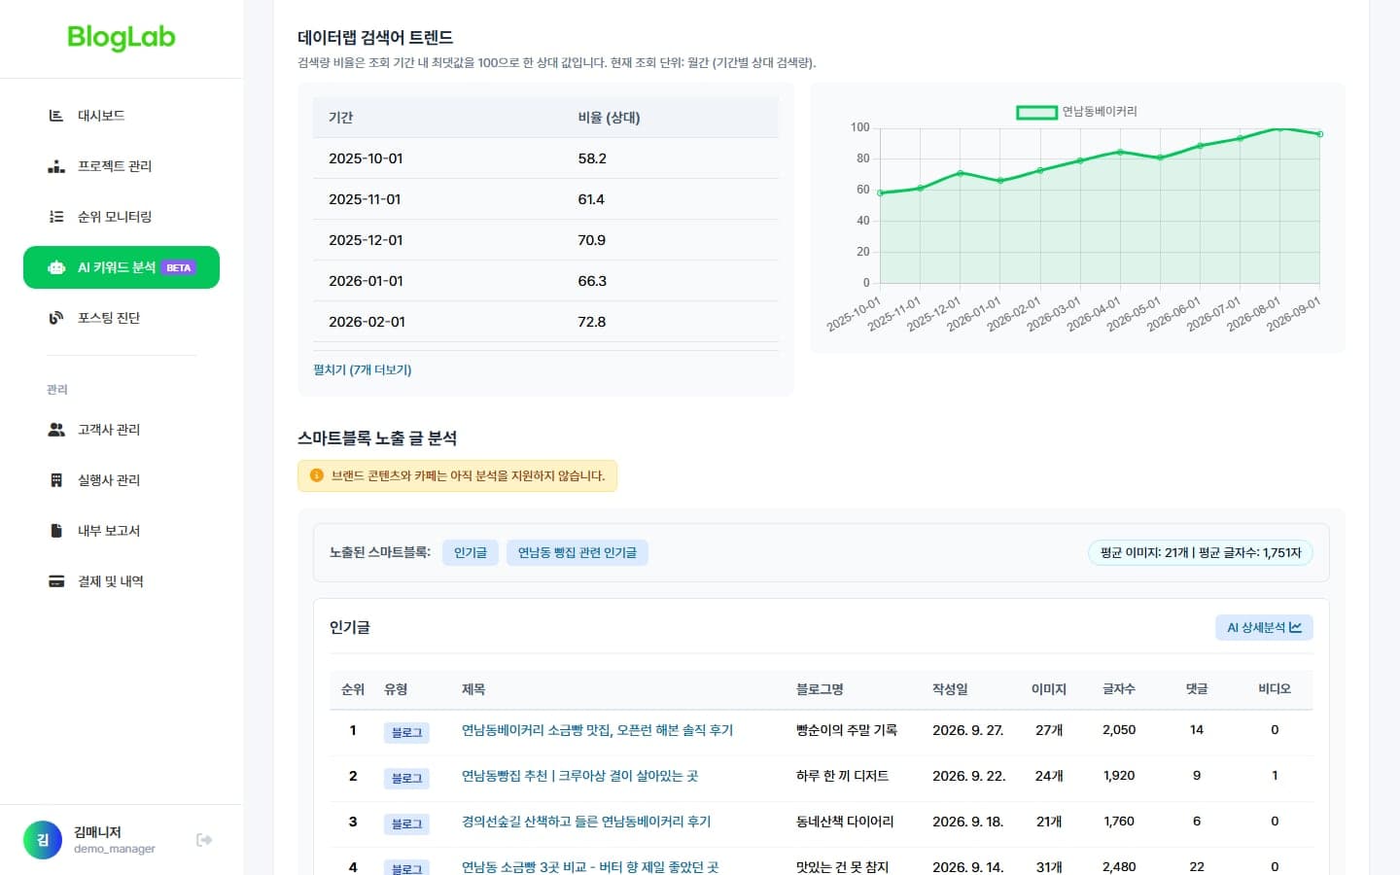Open 내부 보고서 section
The image size is (1400, 875).
(122, 531)
